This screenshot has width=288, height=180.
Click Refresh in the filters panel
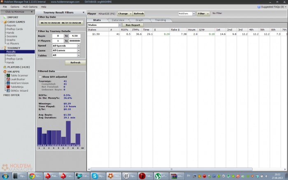point(75,62)
